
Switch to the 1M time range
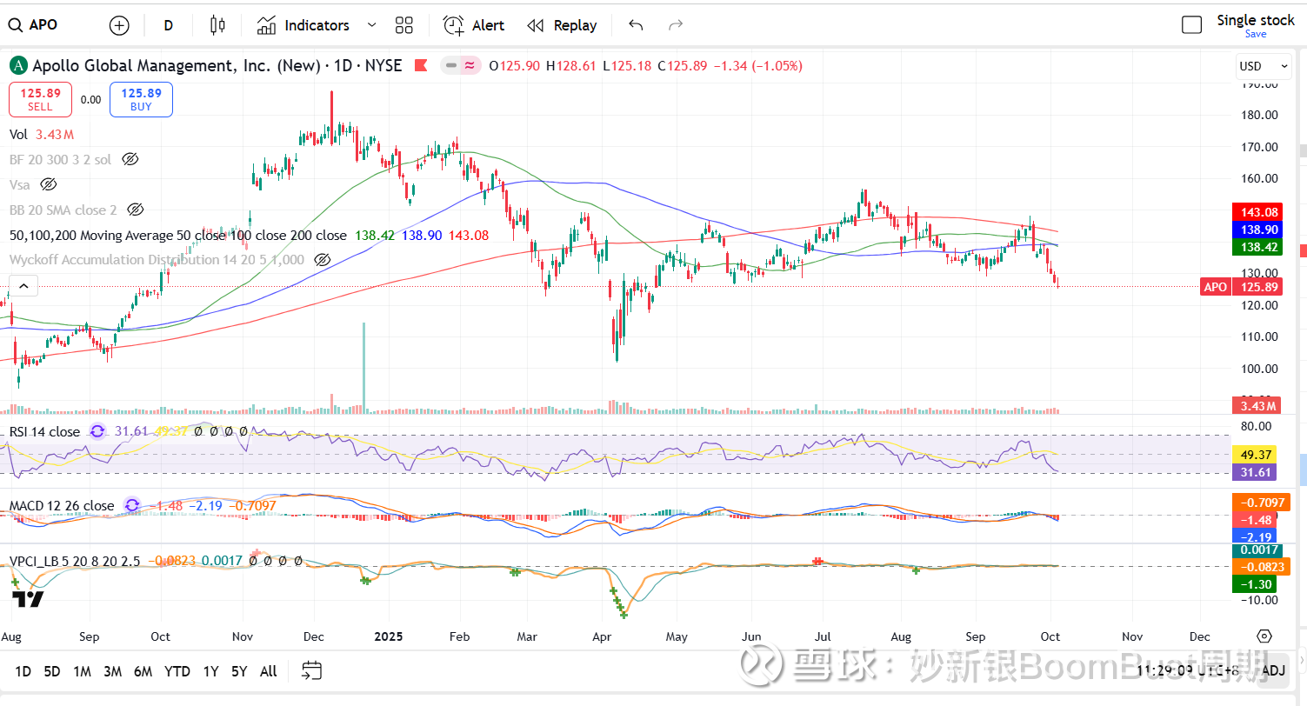click(82, 671)
